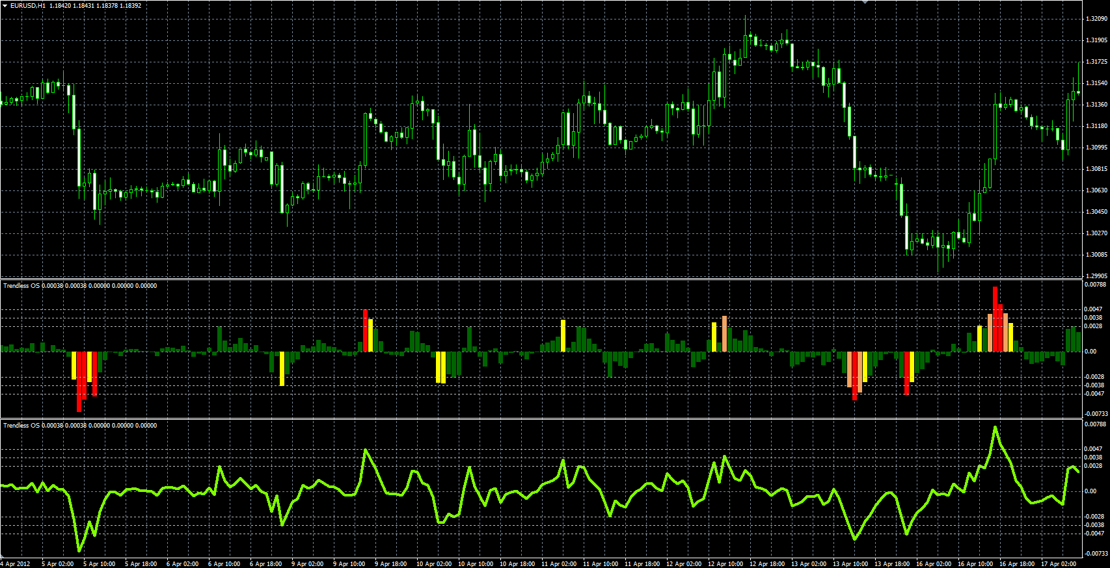This screenshot has height=568, width=1110.
Task: Click the 1.30995 price scale label
Action: 1096,148
